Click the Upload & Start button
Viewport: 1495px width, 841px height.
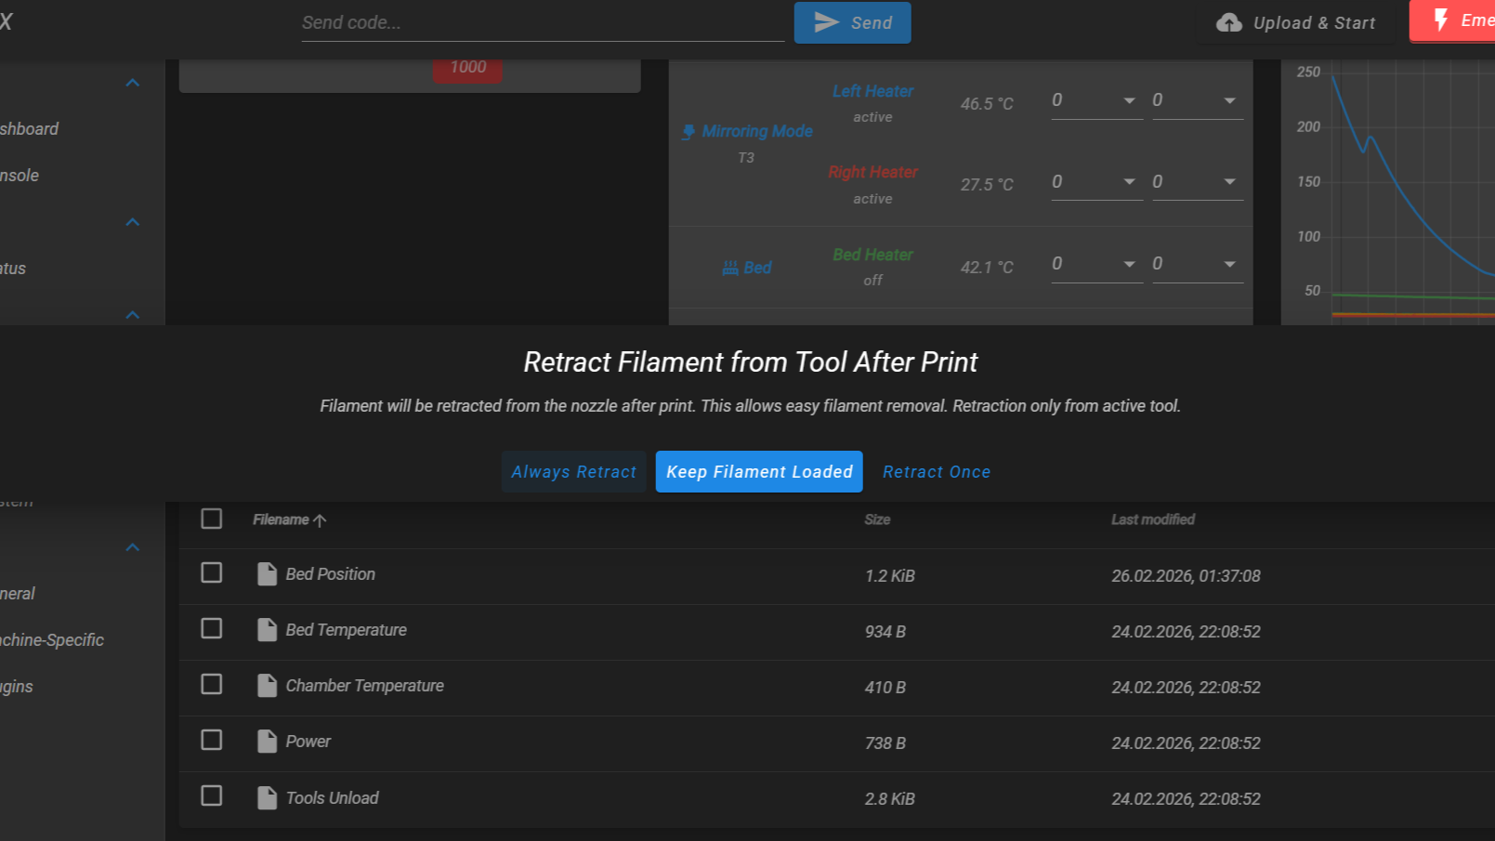point(1296,22)
